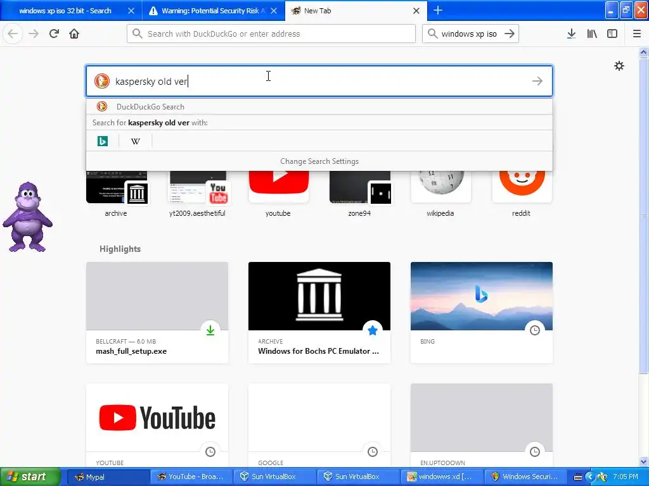The image size is (649, 486).
Task: Switch to Warning: Potential Security Risk tab
Action: [214, 11]
